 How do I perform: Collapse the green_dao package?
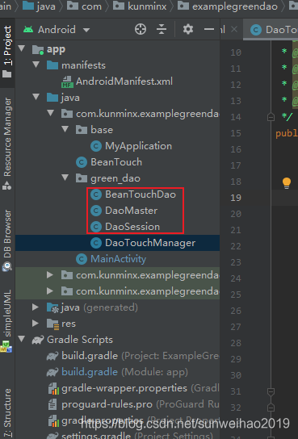65,178
